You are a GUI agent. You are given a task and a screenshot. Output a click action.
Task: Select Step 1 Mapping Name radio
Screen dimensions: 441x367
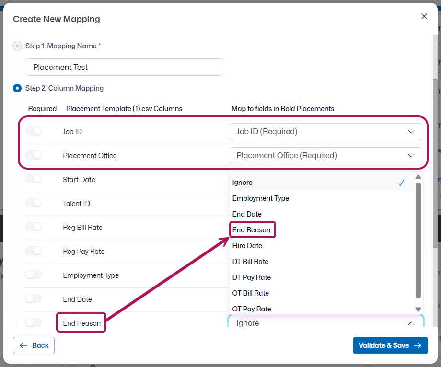tap(17, 46)
